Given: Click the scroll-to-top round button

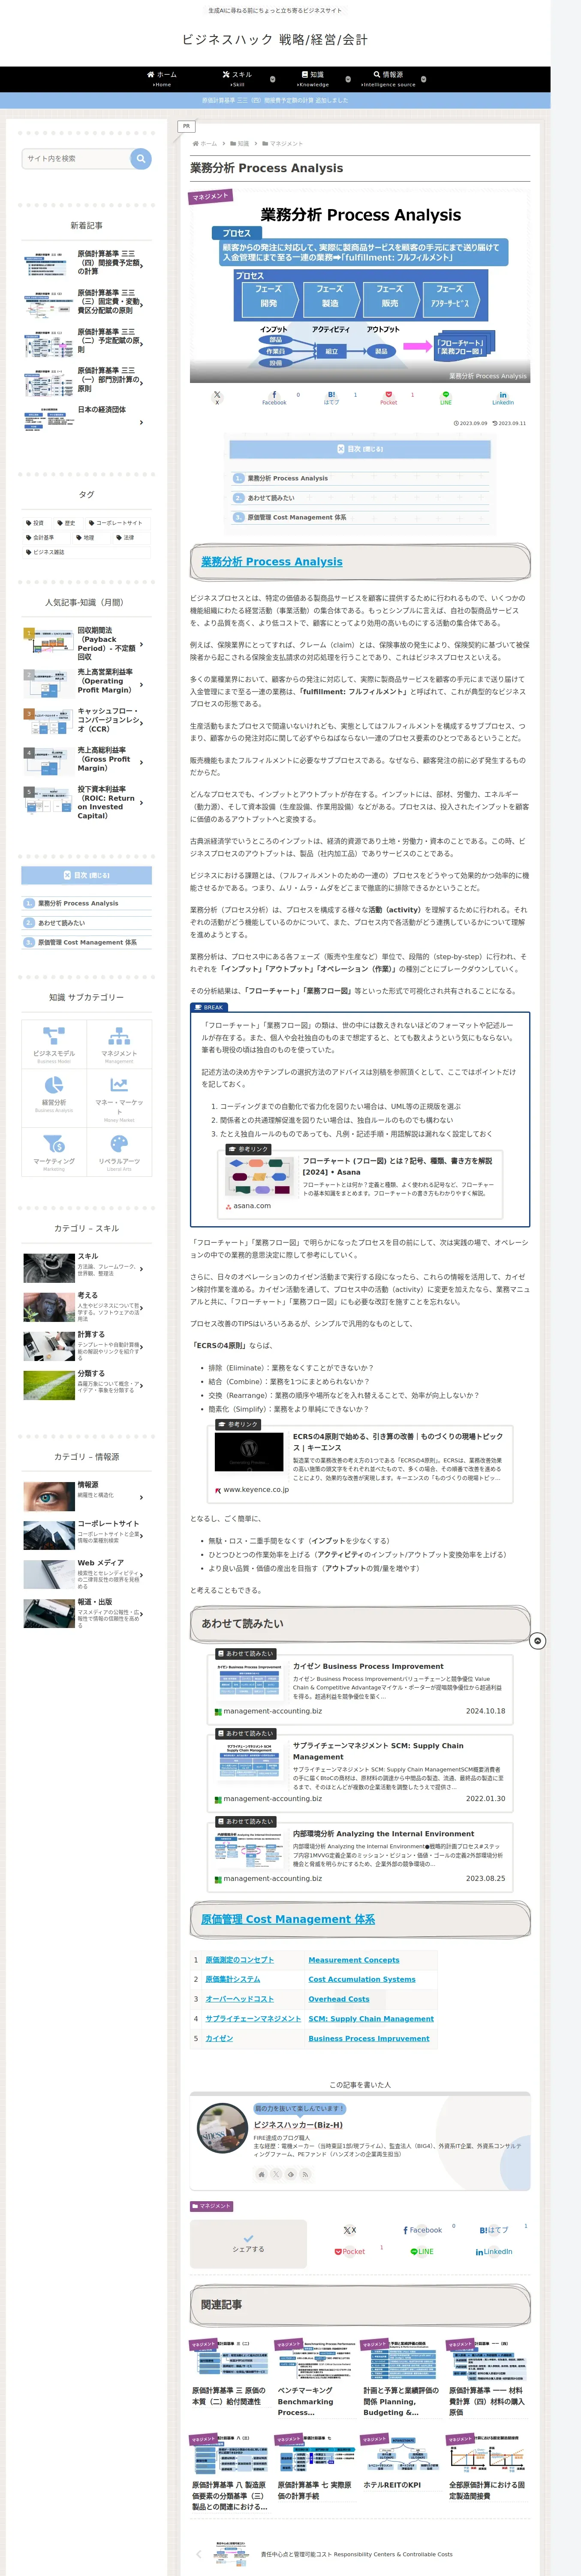Looking at the screenshot, I should (x=537, y=1641).
